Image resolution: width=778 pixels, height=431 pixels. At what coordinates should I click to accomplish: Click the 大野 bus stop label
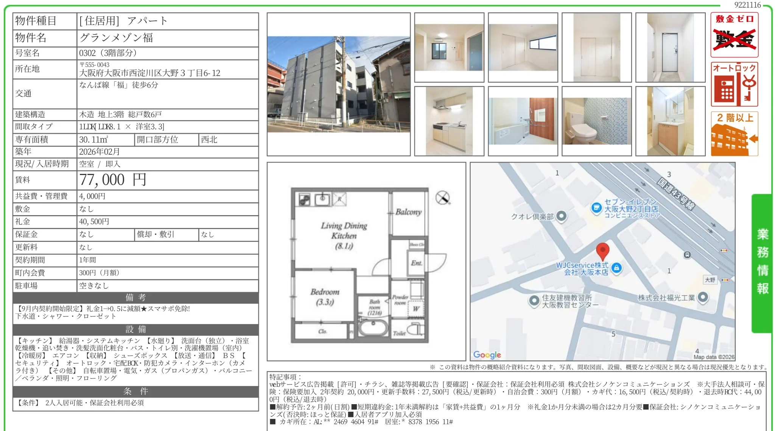tap(710, 280)
